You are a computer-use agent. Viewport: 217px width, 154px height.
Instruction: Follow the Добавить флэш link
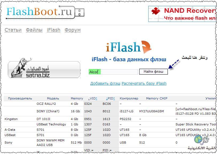click(x=105, y=83)
